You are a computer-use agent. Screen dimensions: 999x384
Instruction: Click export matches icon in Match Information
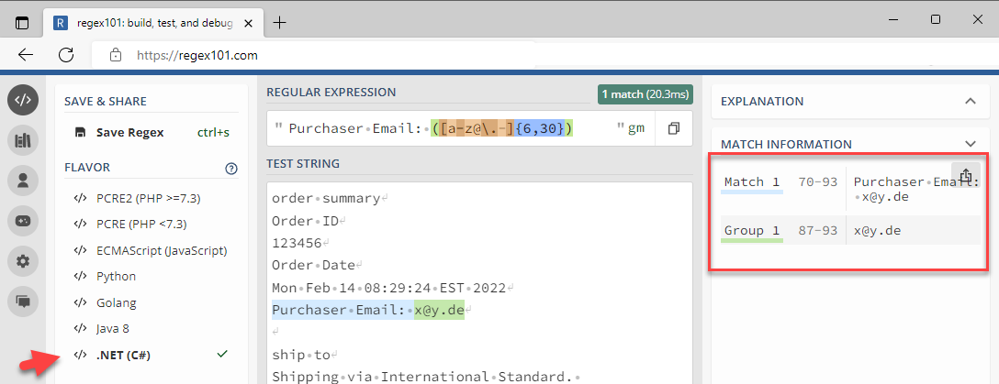[965, 175]
